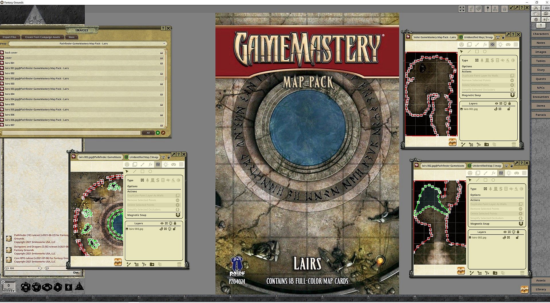
Task: Click the d8 die on the dice tray
Action: tap(58, 287)
